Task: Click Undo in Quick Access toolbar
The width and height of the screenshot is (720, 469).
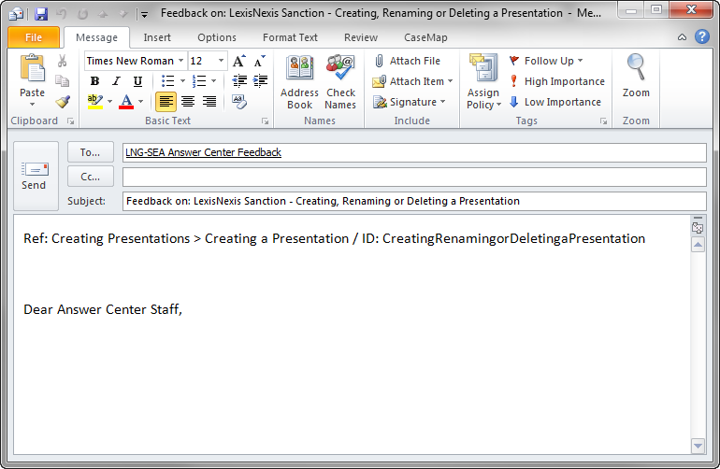Action: coord(62,14)
